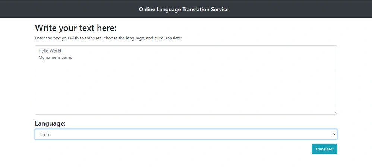Click the dark header bar left of the title

pyautogui.click(x=69, y=9)
